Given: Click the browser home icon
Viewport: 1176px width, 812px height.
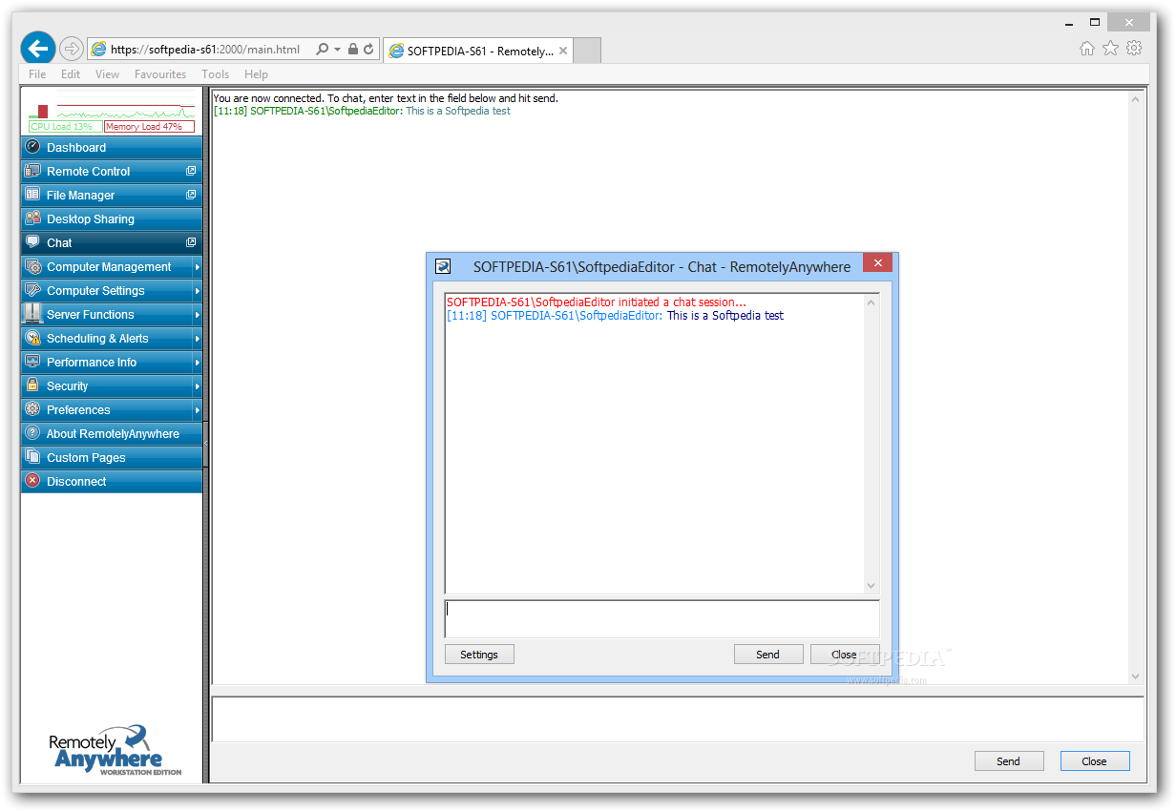Looking at the screenshot, I should pyautogui.click(x=1087, y=49).
